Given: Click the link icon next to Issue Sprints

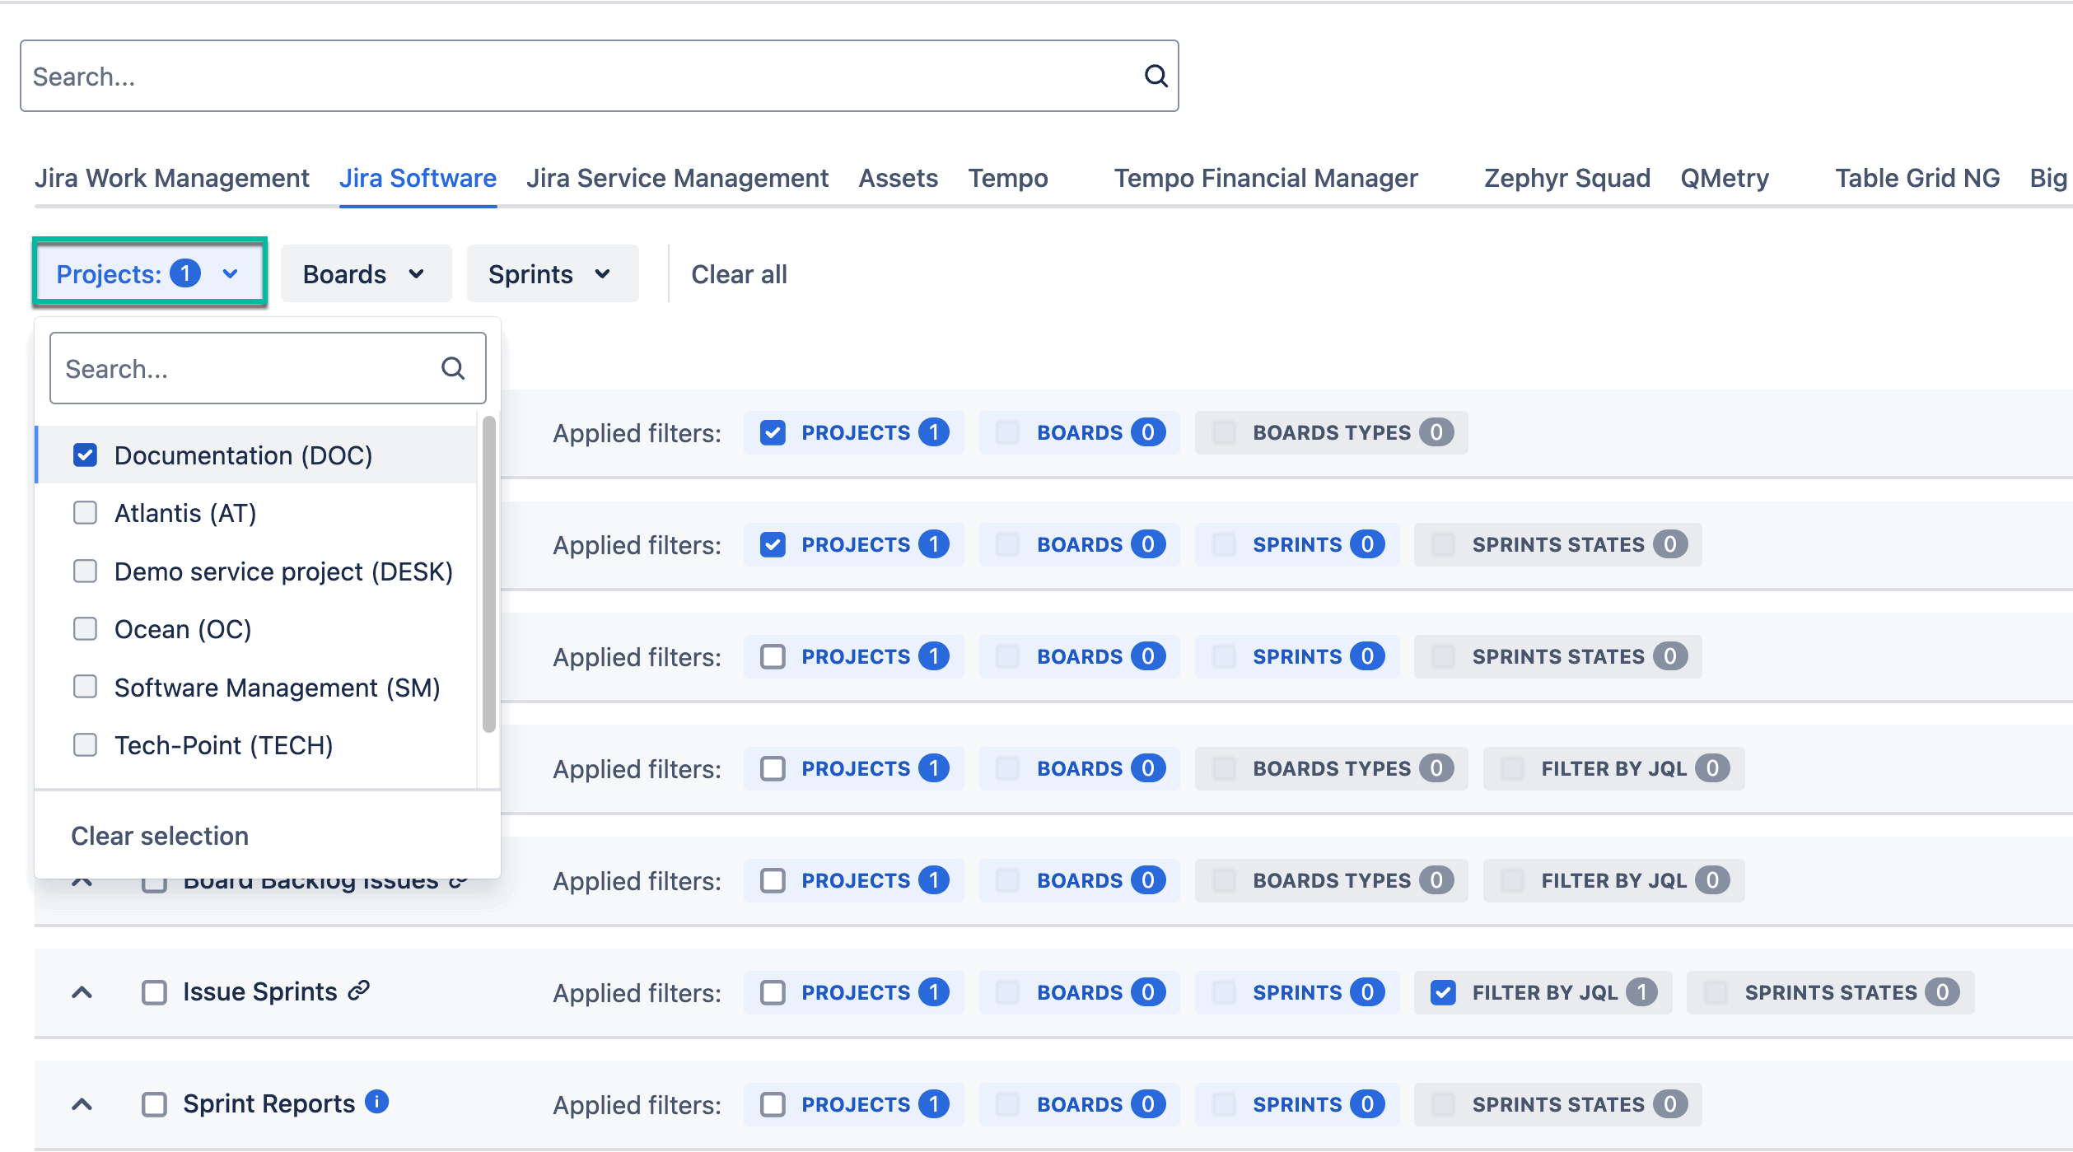Looking at the screenshot, I should pyautogui.click(x=358, y=991).
